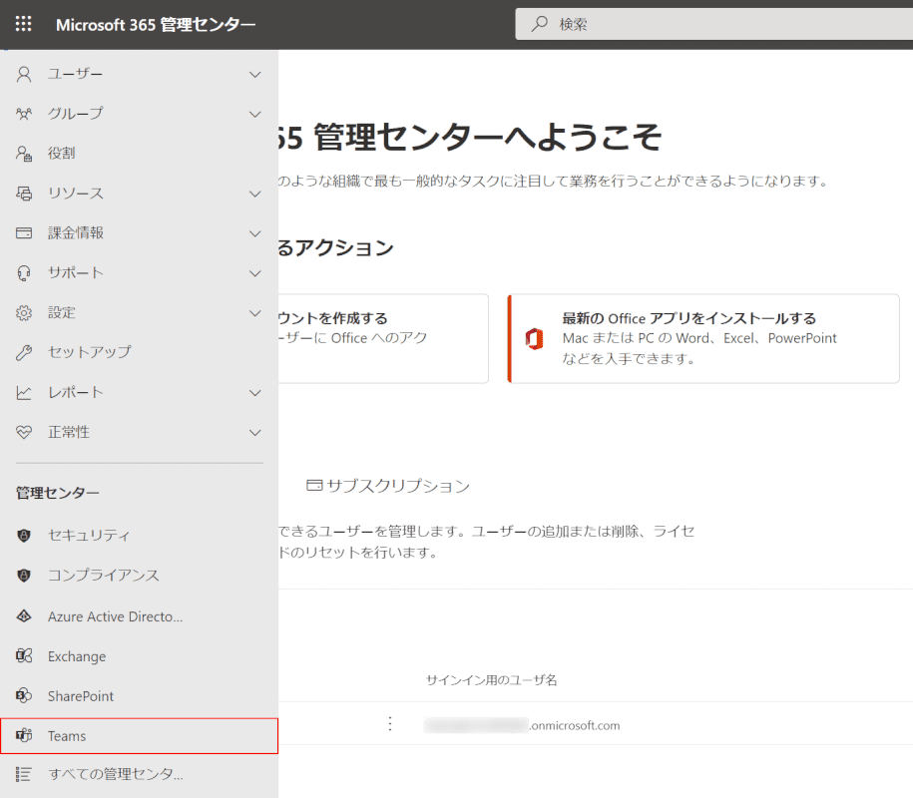Click the Teams admin icon
This screenshot has width=913, height=798.
(x=24, y=735)
